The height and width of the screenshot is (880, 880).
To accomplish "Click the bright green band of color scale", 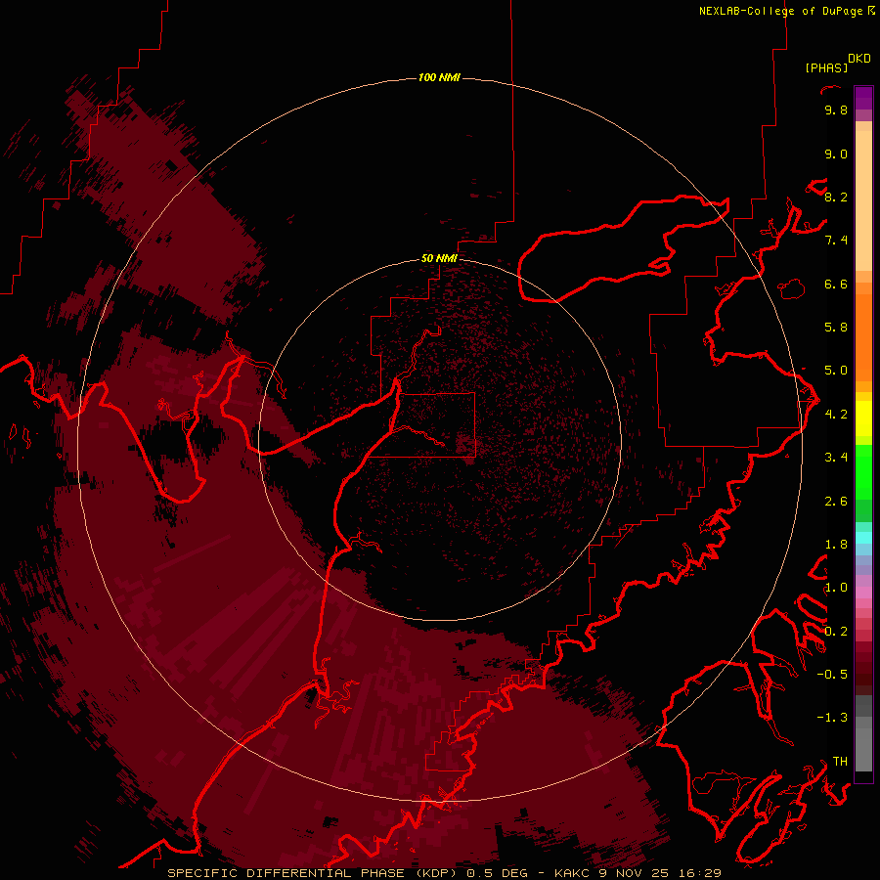I will [863, 473].
